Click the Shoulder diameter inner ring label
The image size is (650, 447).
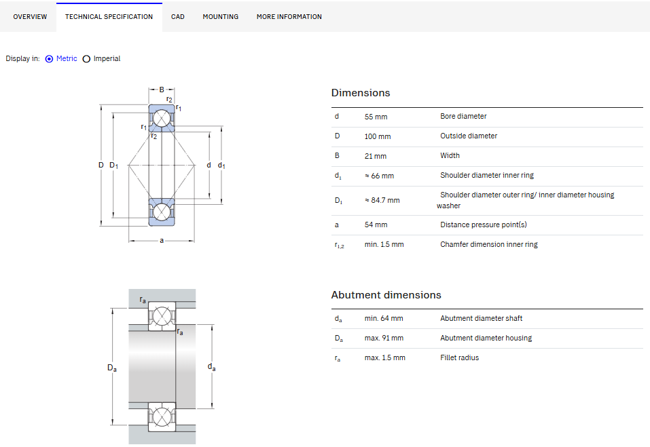point(487,175)
